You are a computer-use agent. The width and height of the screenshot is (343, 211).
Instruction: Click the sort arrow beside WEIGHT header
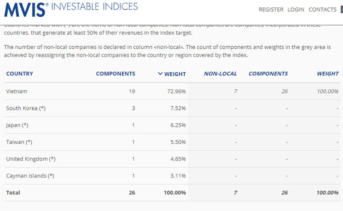160,74
